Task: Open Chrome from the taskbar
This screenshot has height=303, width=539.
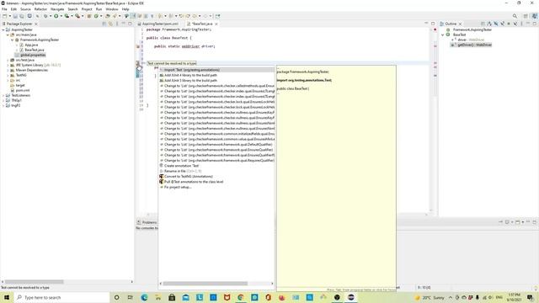Action: pyautogui.click(x=241, y=297)
